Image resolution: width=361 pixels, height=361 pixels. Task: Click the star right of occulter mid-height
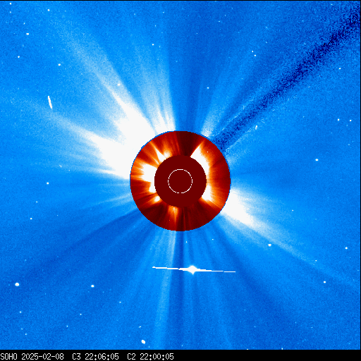317,160
